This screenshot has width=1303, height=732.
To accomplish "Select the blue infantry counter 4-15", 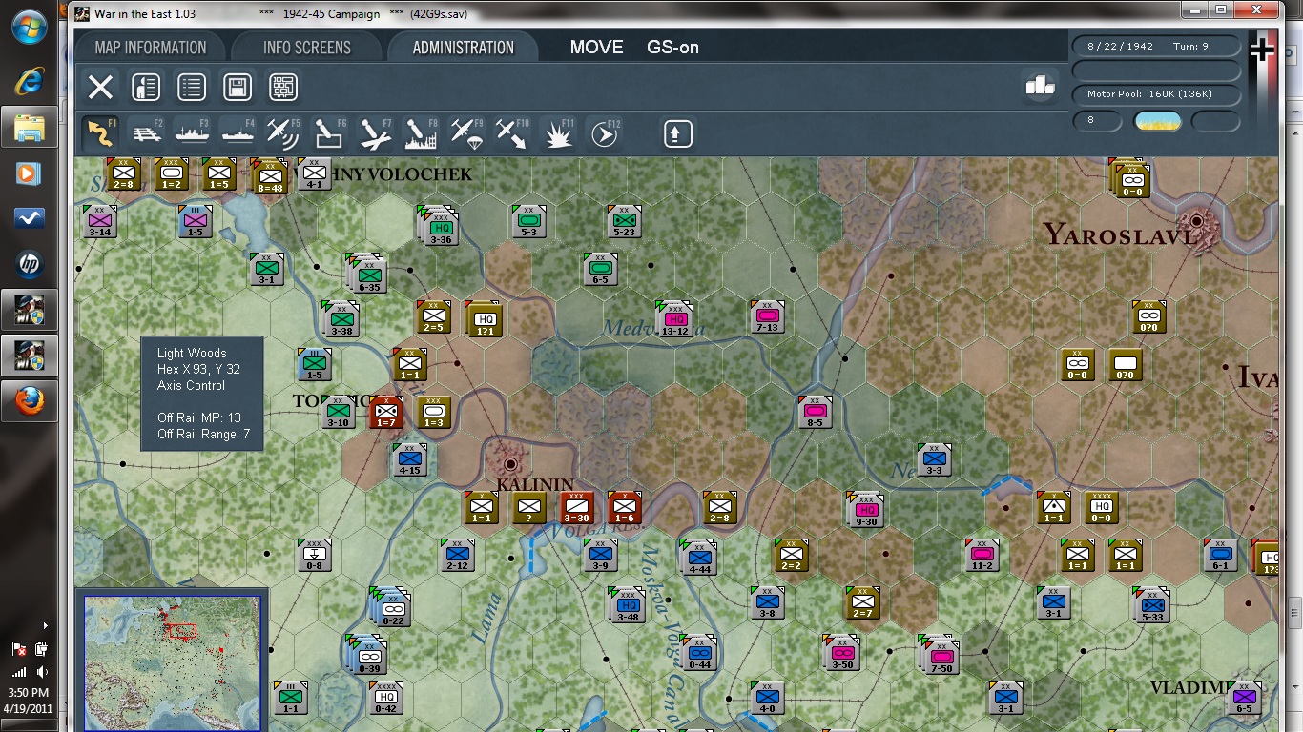I will click(x=409, y=459).
